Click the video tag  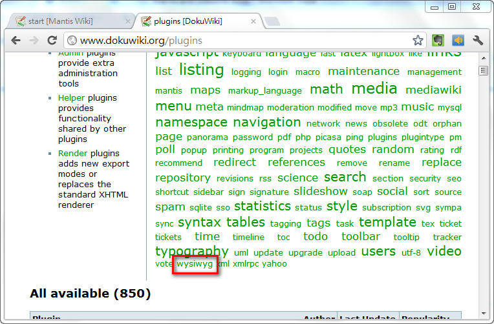tap(444, 251)
